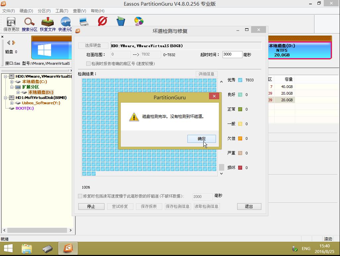Select the pink 本地磁盘(D:) NTFS partition block

pyautogui.click(x=300, y=50)
